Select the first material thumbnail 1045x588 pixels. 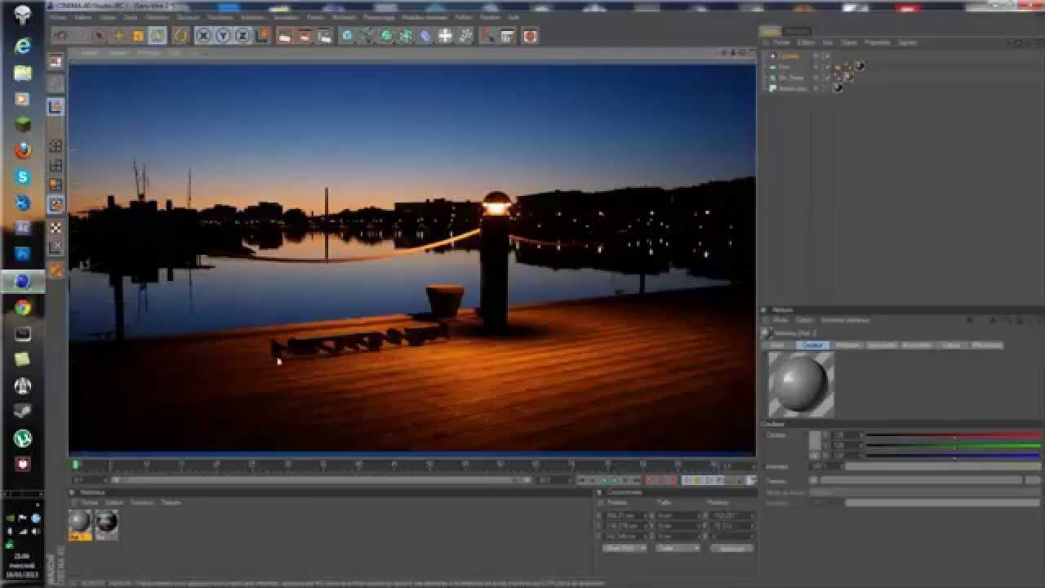click(x=80, y=523)
